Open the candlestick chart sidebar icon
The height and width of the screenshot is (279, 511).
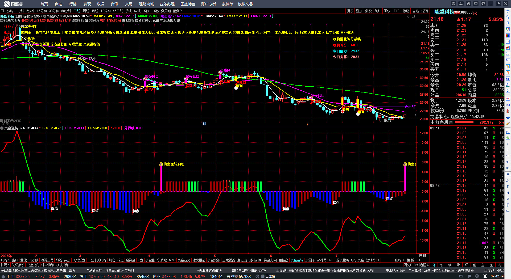(508, 48)
